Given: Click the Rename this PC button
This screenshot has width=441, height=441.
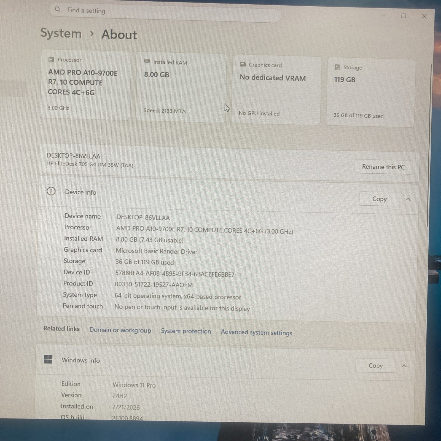Looking at the screenshot, I should tap(383, 167).
